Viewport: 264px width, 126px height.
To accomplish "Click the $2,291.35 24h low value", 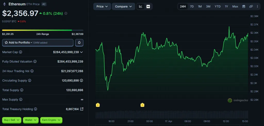I will click(x=8, y=34).
